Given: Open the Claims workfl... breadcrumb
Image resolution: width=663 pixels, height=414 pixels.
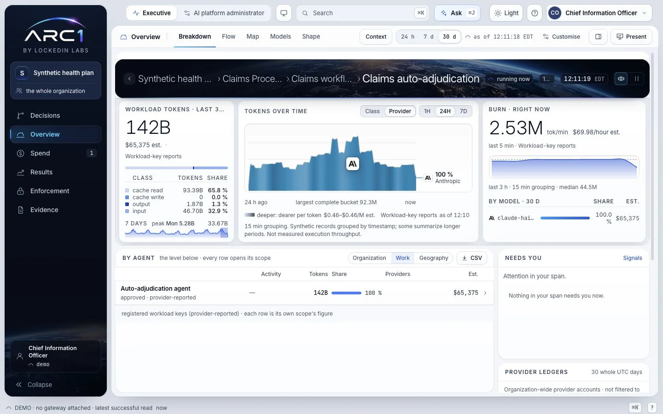Looking at the screenshot, I should [x=321, y=79].
